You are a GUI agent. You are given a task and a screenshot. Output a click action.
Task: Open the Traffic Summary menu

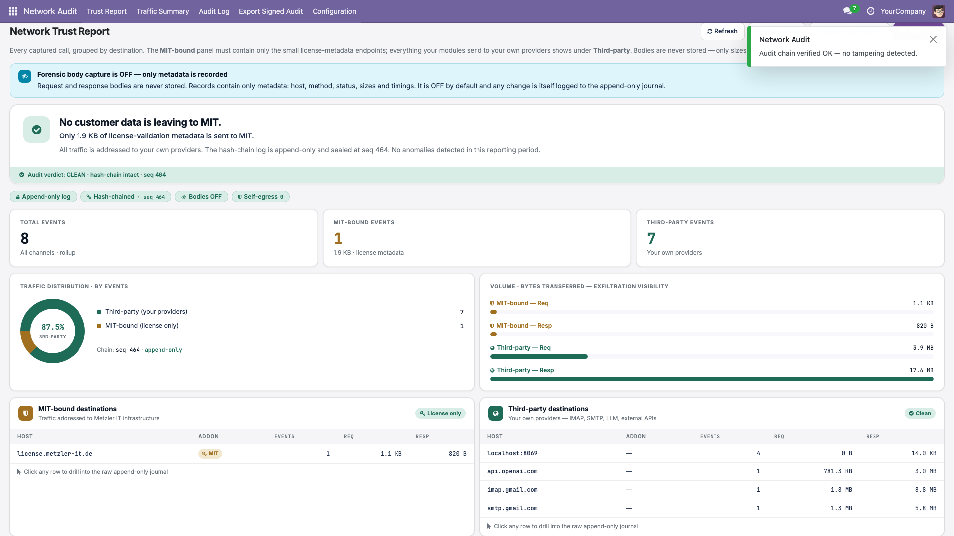tap(162, 11)
